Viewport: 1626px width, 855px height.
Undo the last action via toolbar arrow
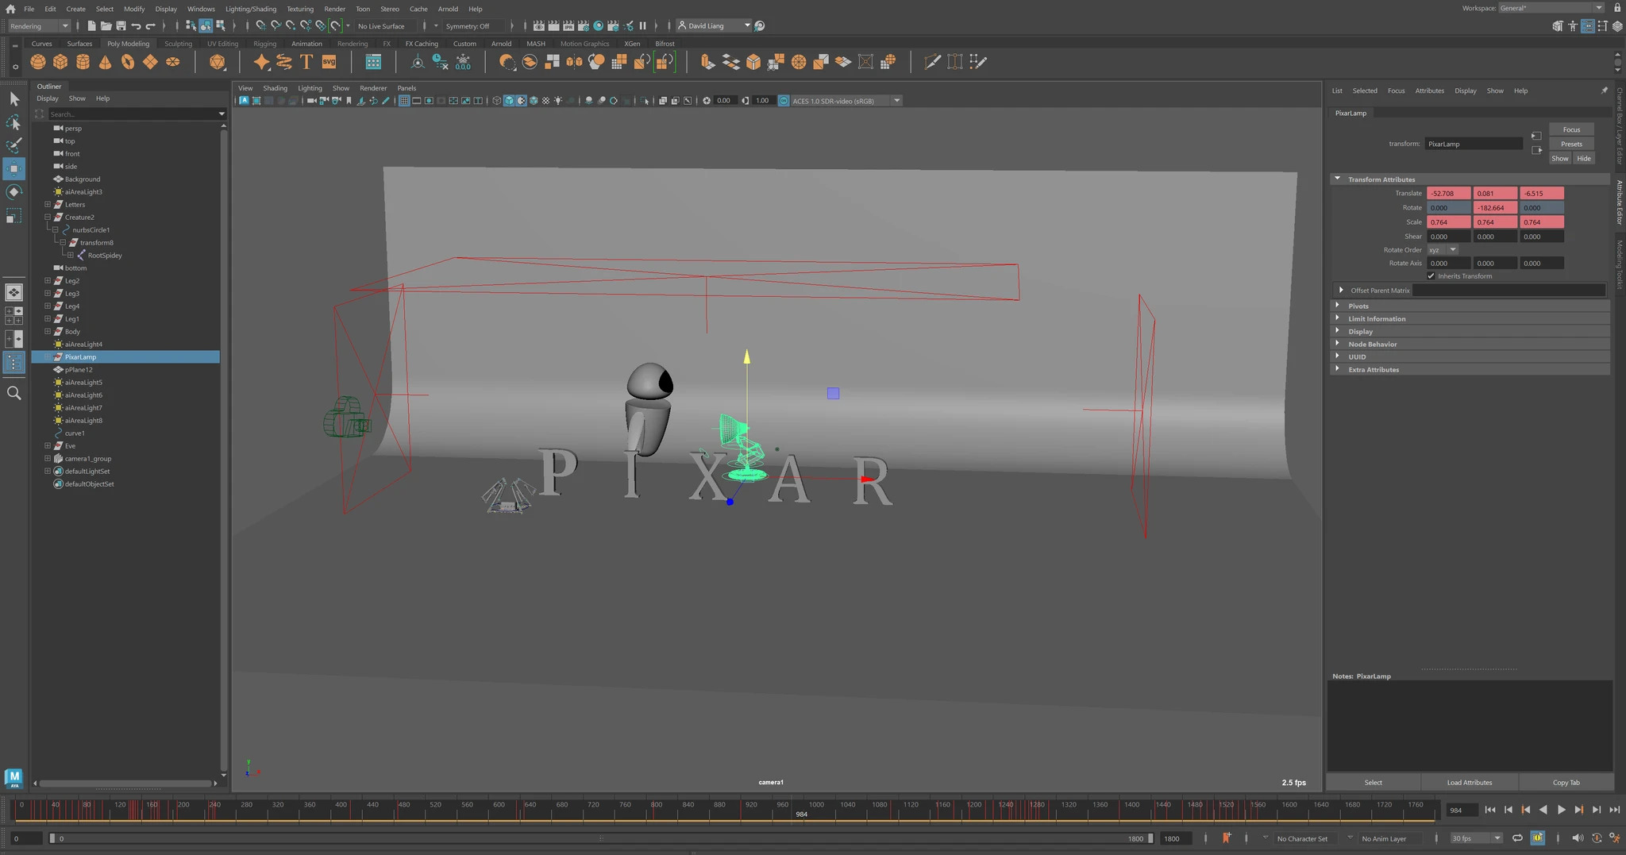pos(136,26)
